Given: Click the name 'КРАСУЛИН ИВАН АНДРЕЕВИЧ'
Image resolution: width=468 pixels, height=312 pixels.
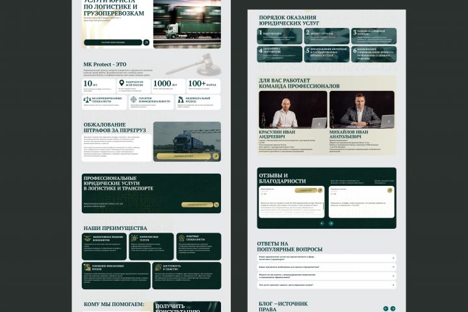Looking at the screenshot, I should click(x=277, y=135).
